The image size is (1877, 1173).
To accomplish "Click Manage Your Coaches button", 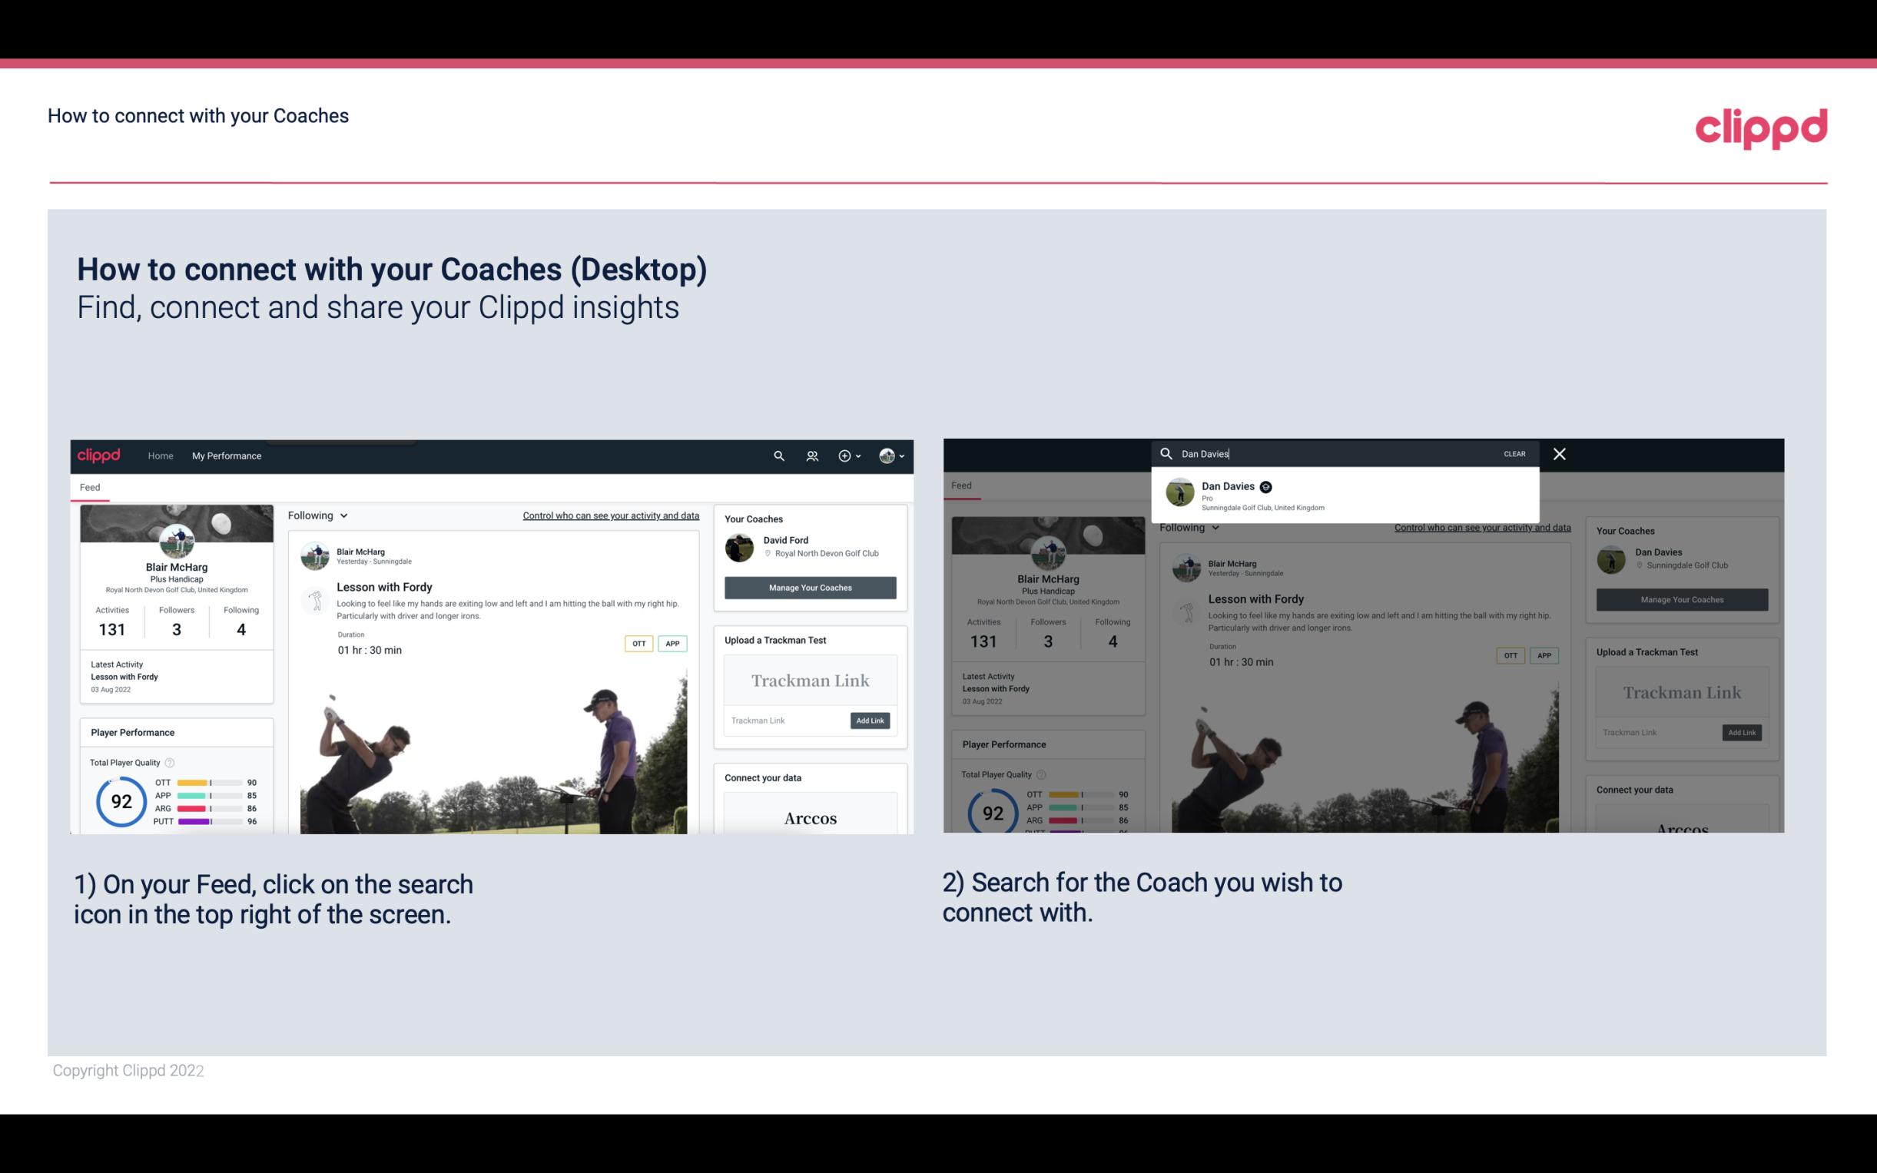I will point(808,587).
